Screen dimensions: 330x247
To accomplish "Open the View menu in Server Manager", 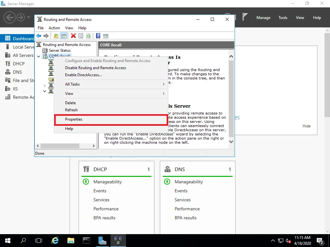I will [x=300, y=18].
